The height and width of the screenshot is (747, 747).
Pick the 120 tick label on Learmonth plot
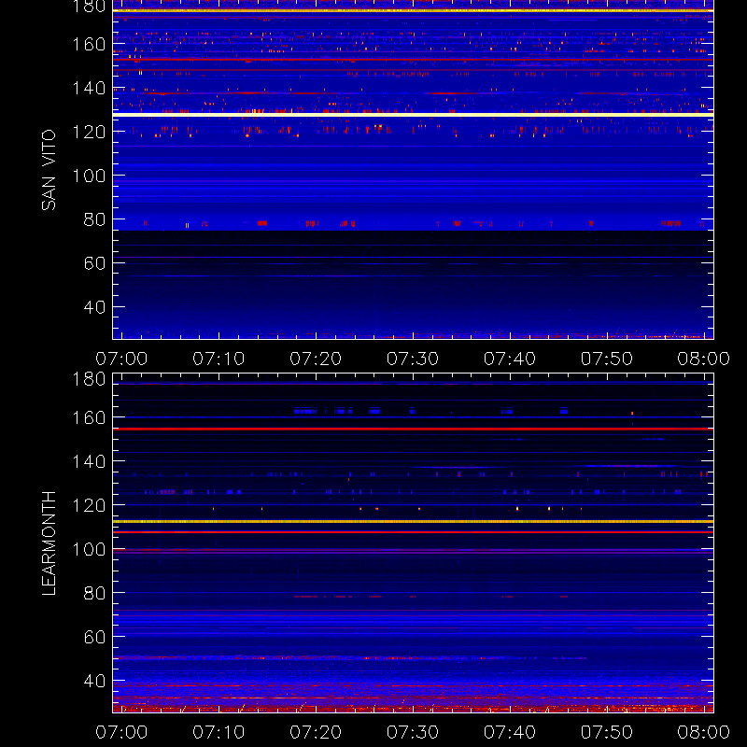(89, 505)
